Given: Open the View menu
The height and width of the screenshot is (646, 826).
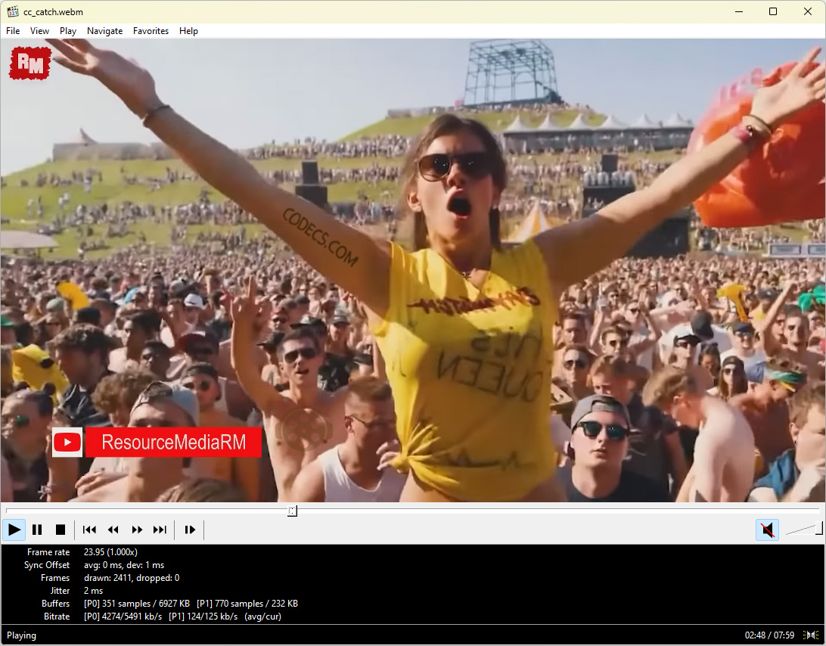Looking at the screenshot, I should coord(39,31).
